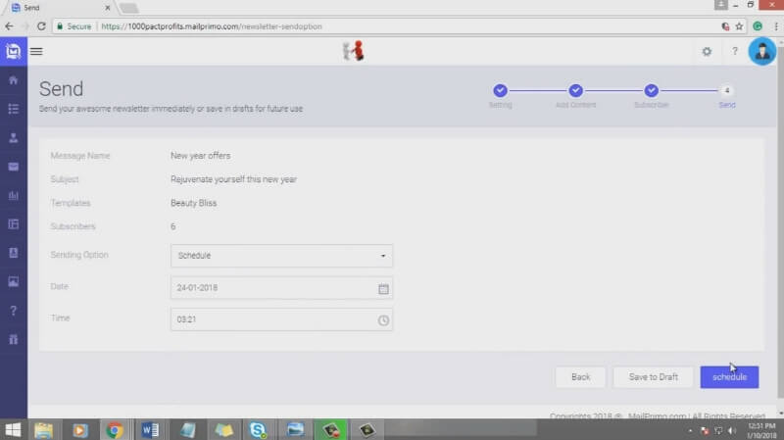Click the browser address bar URL
This screenshot has width=784, height=440.
(212, 26)
